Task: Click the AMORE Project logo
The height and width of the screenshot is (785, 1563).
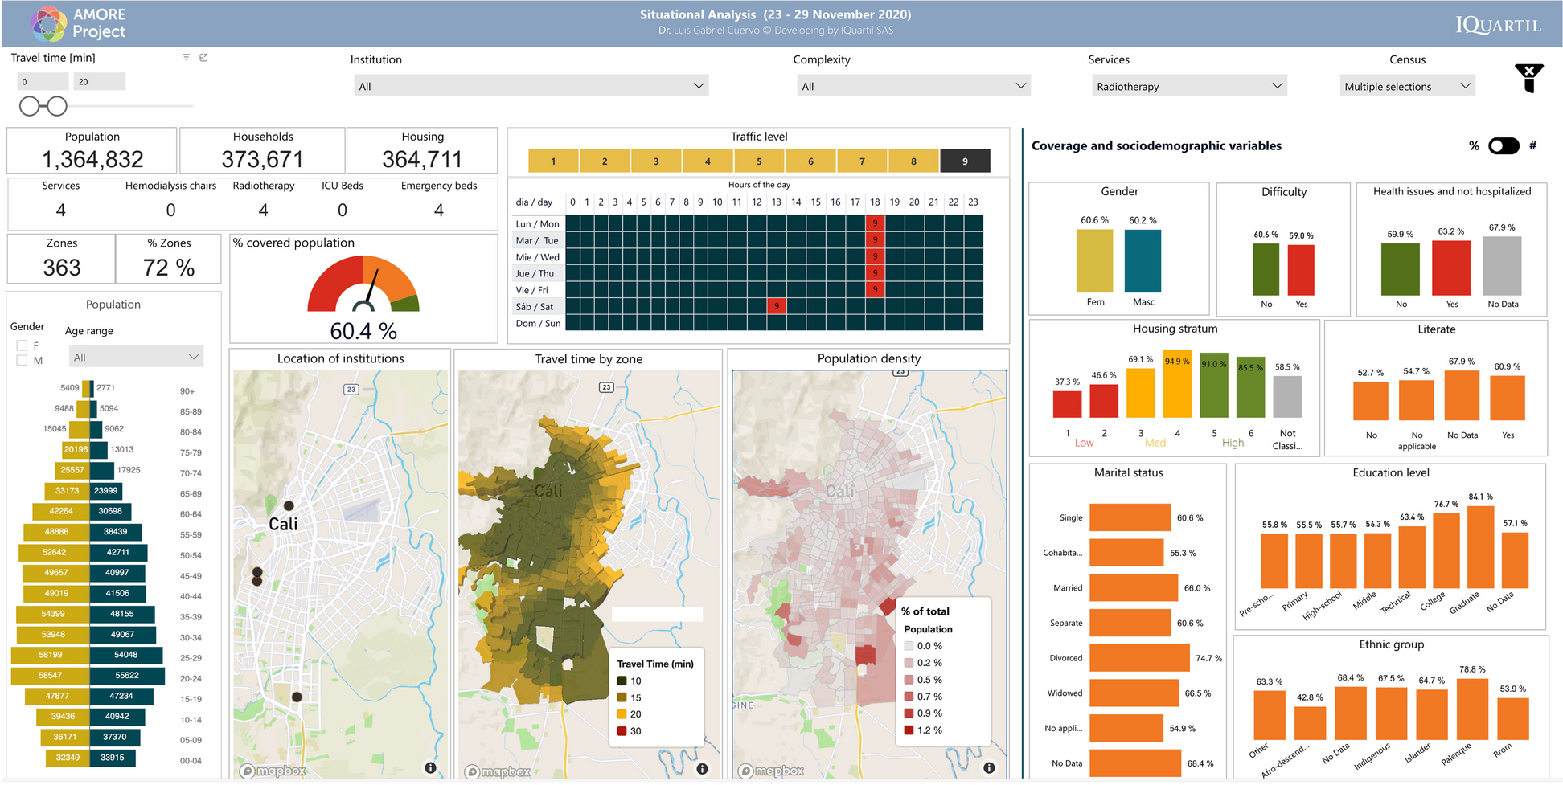Action: (x=79, y=23)
